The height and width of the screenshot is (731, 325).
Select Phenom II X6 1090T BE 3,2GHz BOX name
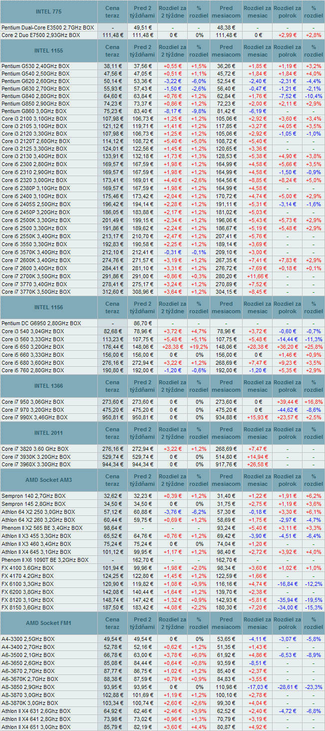(x=45, y=560)
